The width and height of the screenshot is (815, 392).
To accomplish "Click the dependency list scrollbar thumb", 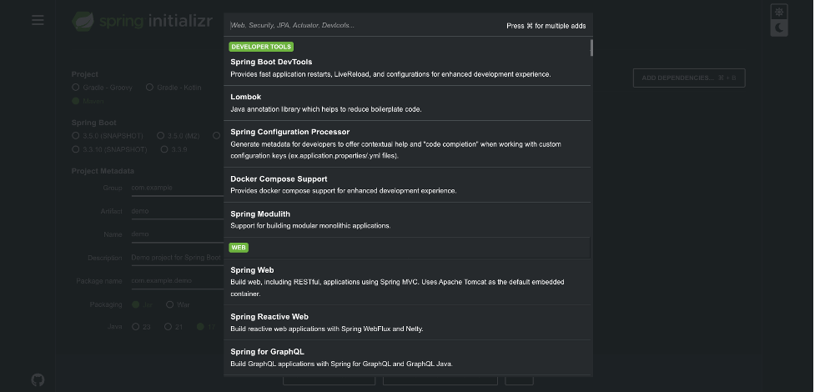I will 591,48.
